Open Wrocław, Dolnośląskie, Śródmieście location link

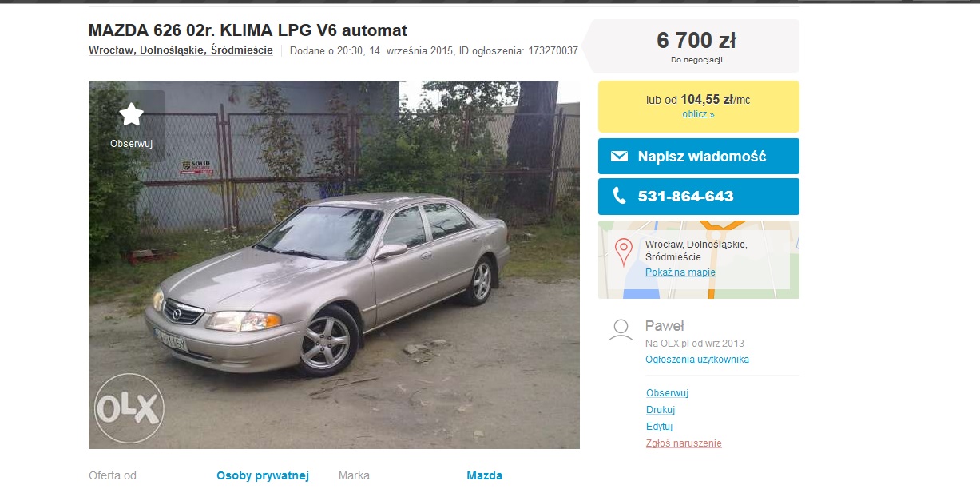(181, 50)
